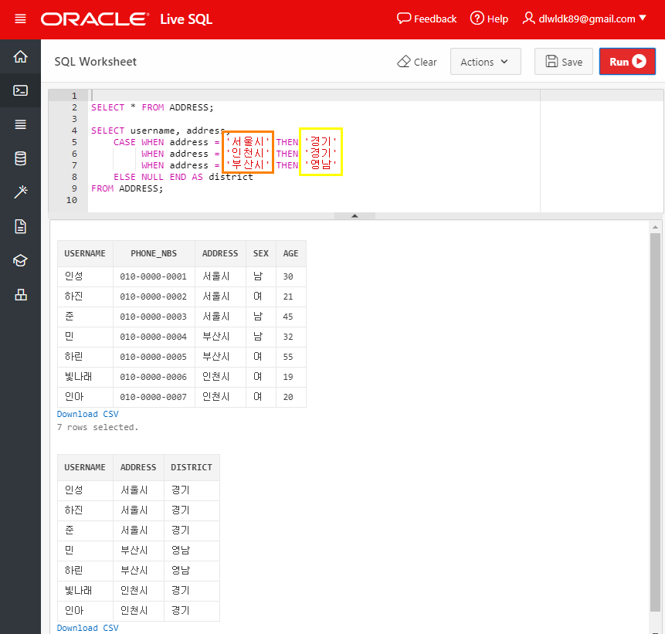665x634 pixels.
Task: Open Schema database icon
Action: pos(20,158)
